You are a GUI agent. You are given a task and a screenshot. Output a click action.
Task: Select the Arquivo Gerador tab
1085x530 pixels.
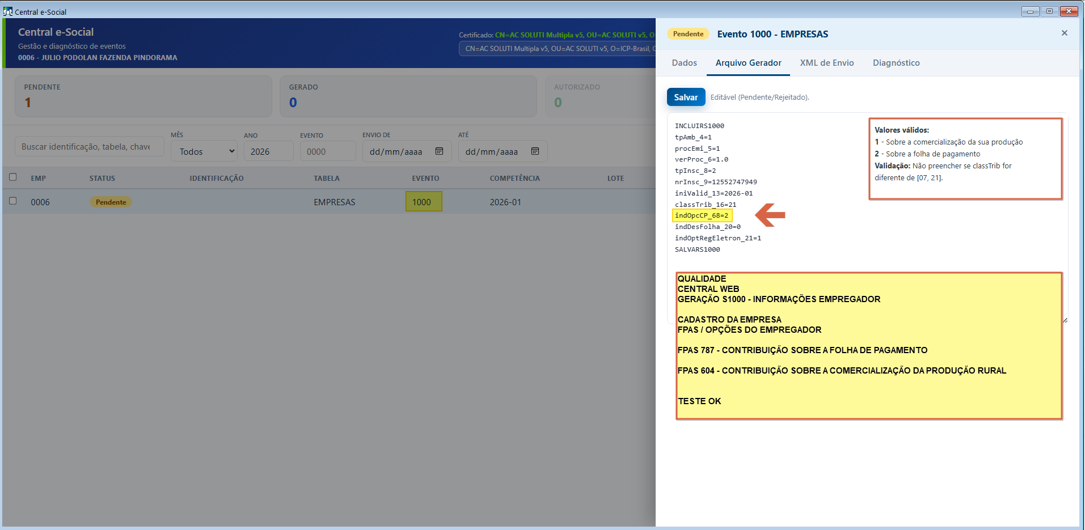point(748,63)
